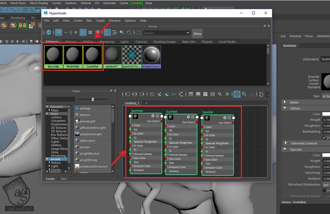This screenshot has width=330, height=214.
Task: Click sort by name A-Z icon
Action: pyautogui.click(x=107, y=32)
